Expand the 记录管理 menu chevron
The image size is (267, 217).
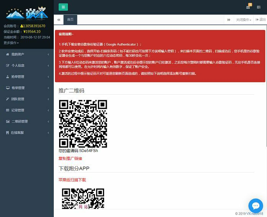pyautogui.click(x=48, y=110)
